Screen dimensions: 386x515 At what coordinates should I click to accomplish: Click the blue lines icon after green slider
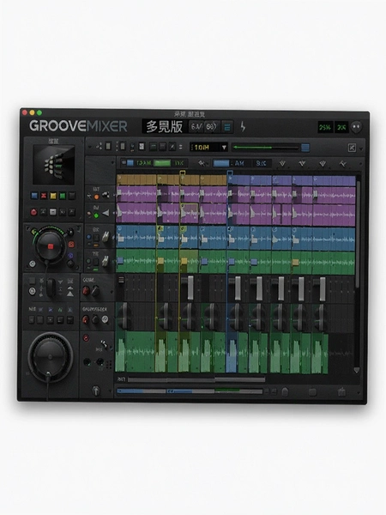[305, 148]
